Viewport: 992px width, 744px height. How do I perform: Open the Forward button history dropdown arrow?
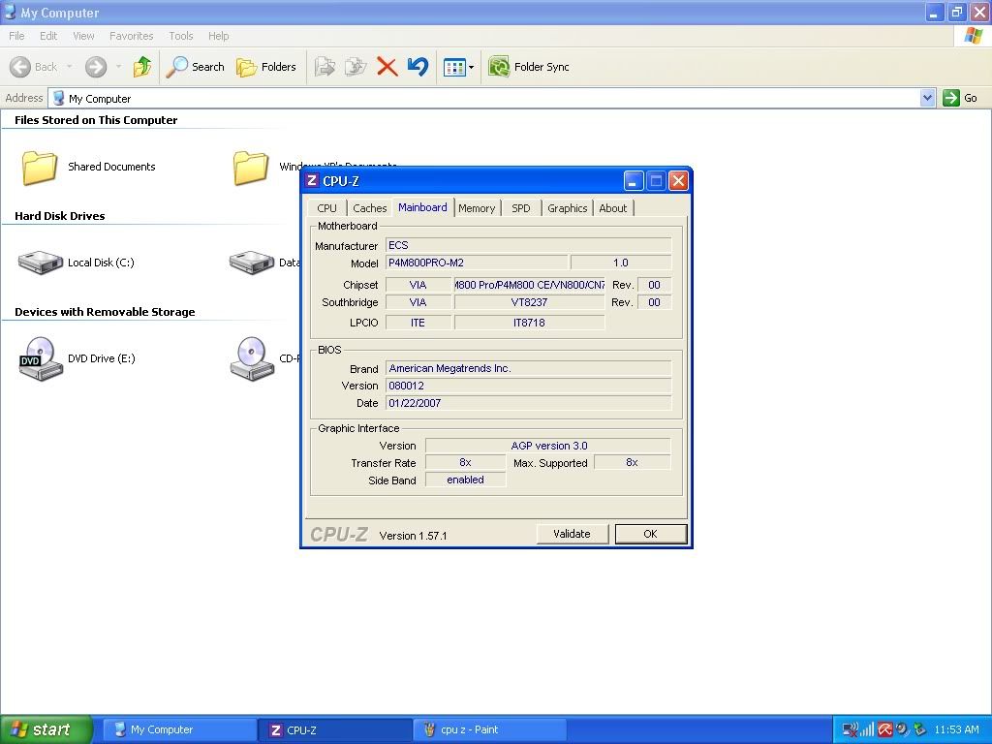(118, 67)
